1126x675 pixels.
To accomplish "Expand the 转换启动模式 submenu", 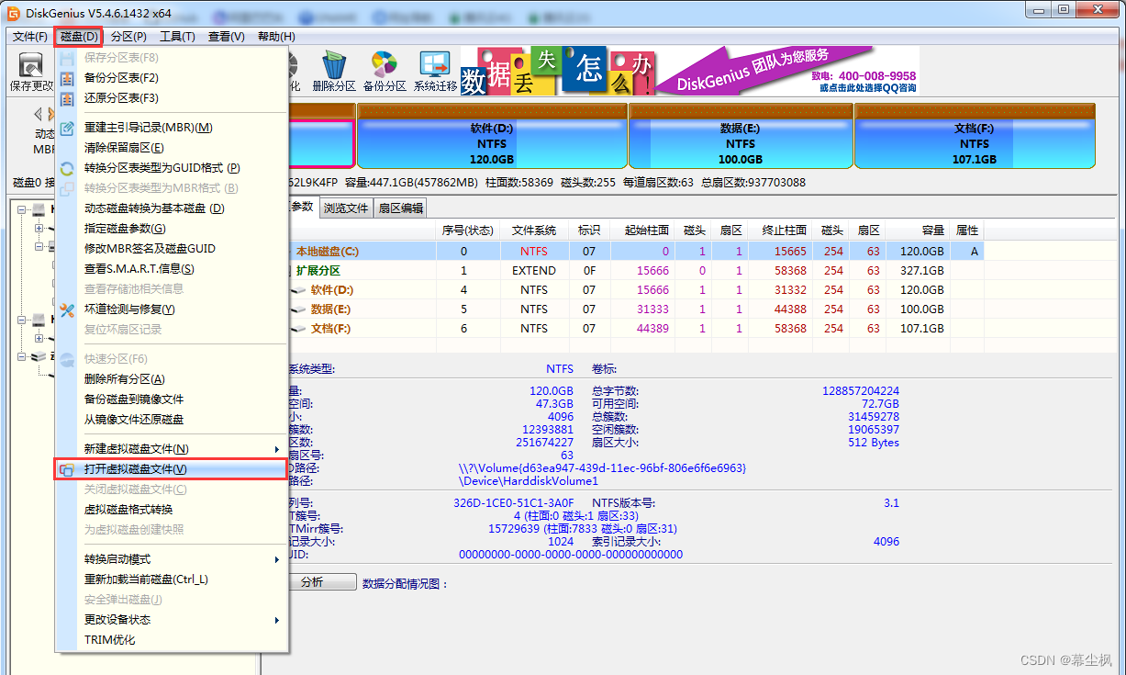I will (119, 557).
